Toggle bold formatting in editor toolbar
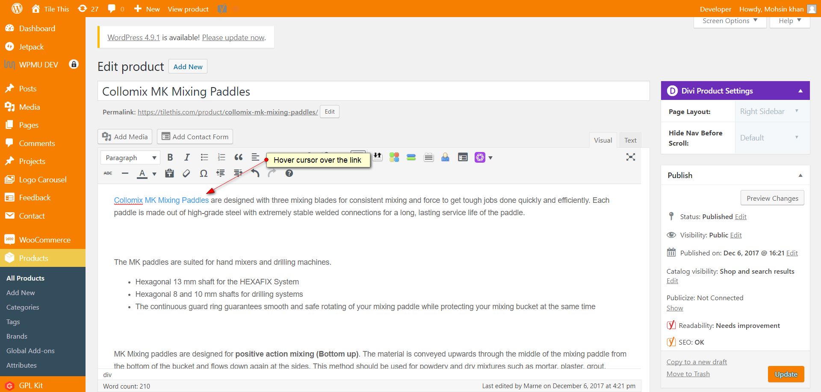 (x=170, y=158)
